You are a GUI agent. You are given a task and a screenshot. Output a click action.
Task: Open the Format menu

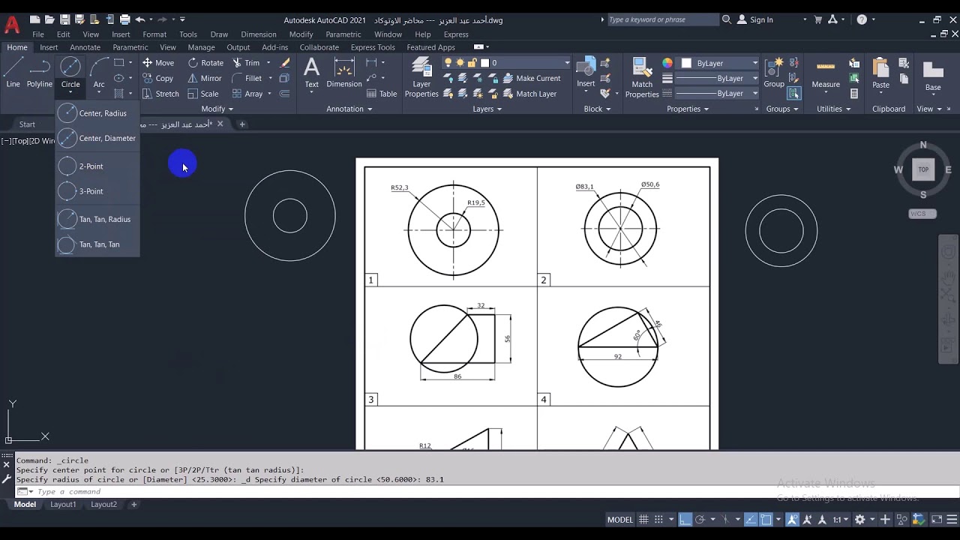click(154, 34)
